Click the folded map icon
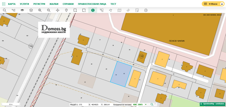This screenshot has width=226, height=107. [119, 10]
